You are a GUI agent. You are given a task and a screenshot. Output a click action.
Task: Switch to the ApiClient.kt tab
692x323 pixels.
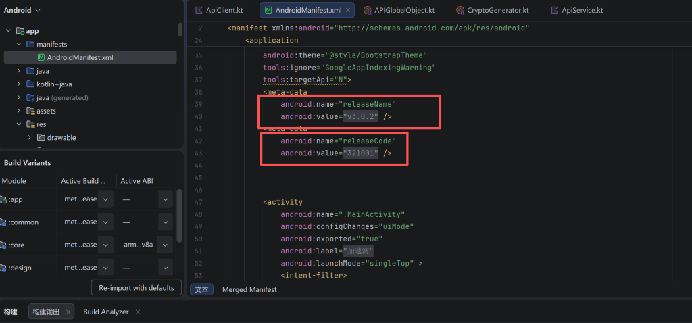(x=219, y=10)
